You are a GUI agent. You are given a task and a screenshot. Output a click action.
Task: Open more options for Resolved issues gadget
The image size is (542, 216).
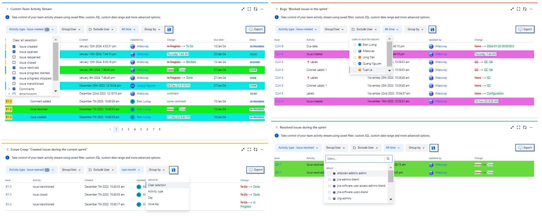[x=531, y=128]
